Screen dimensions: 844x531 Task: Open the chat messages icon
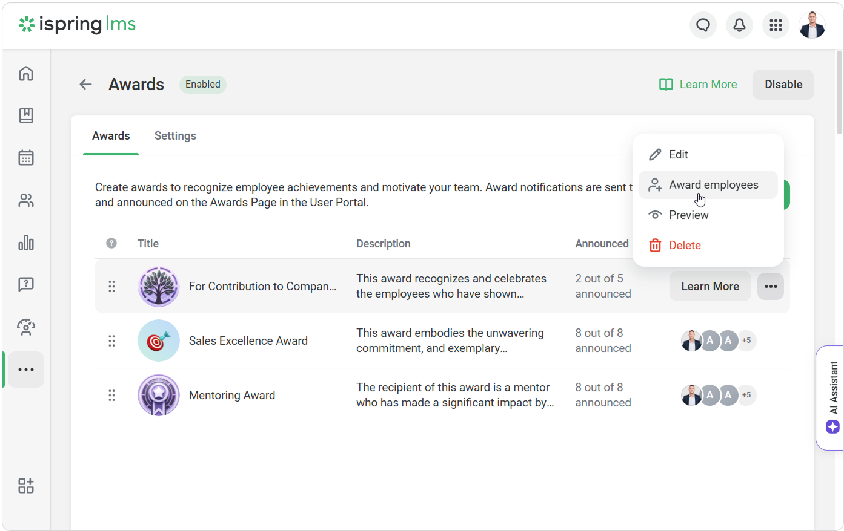[x=703, y=25]
